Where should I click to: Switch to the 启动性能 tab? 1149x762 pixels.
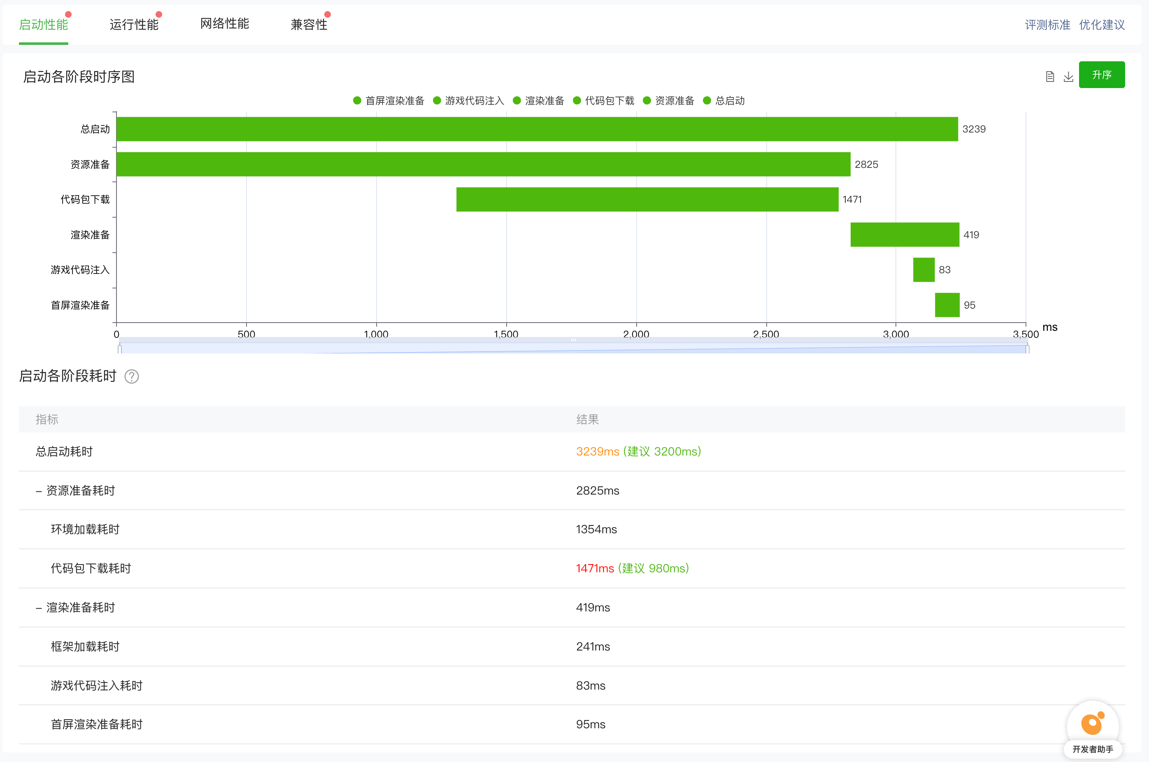tap(43, 24)
